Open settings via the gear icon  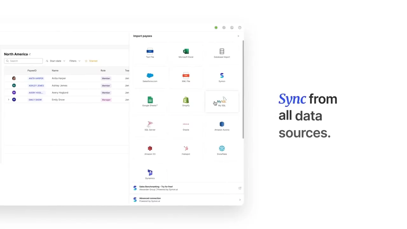[224, 28]
